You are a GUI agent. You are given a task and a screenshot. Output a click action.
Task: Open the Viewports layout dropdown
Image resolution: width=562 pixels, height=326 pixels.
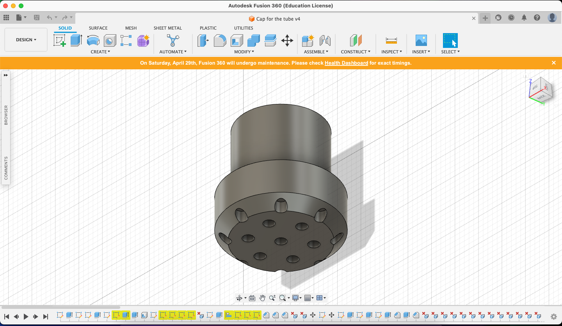click(x=321, y=298)
